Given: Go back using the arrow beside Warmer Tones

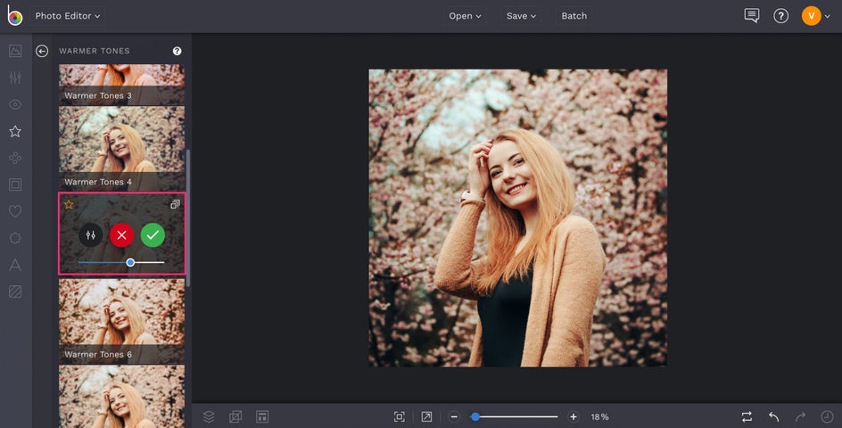Looking at the screenshot, I should pyautogui.click(x=42, y=52).
